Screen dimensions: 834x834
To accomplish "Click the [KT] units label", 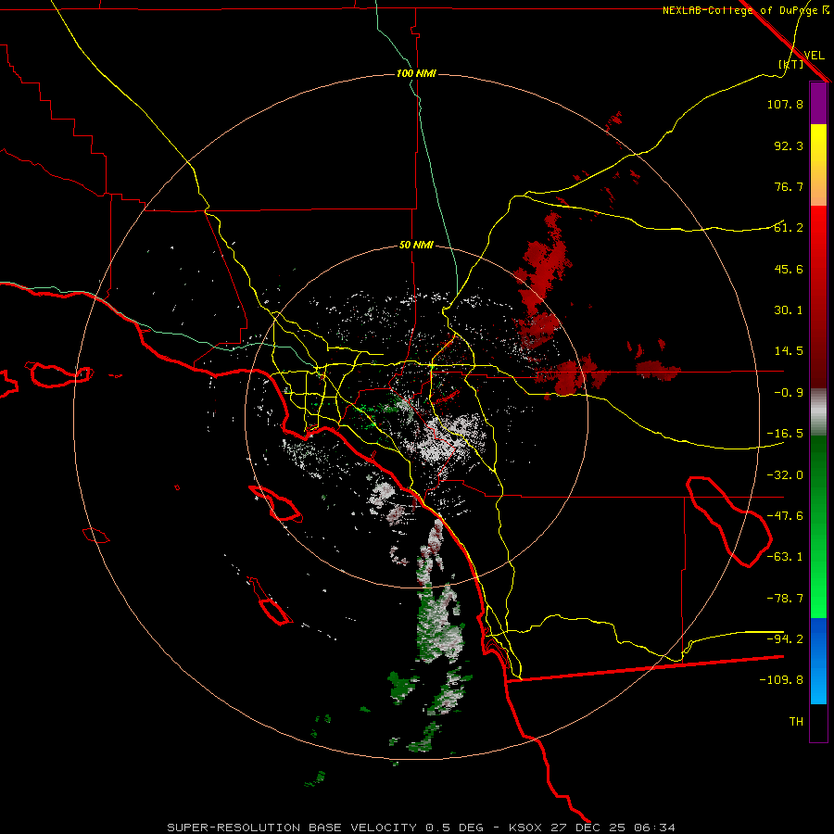I will (x=790, y=64).
